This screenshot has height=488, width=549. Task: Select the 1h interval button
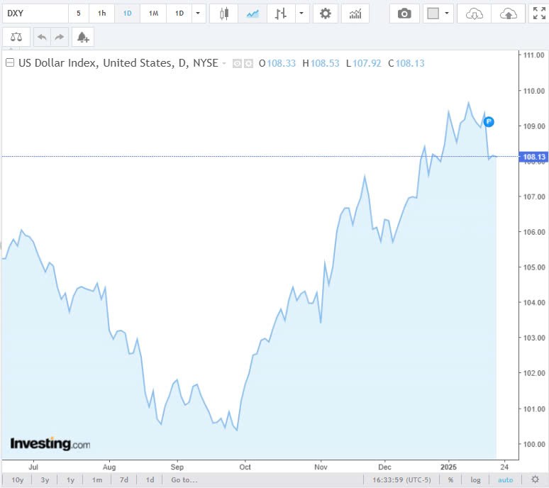click(x=101, y=13)
